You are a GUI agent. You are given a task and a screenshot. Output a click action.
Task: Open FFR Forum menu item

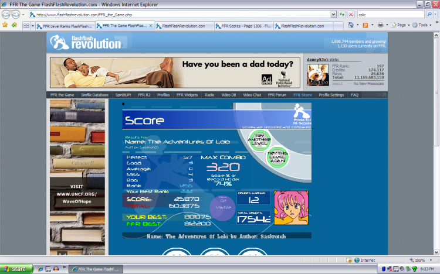pyautogui.click(x=277, y=95)
